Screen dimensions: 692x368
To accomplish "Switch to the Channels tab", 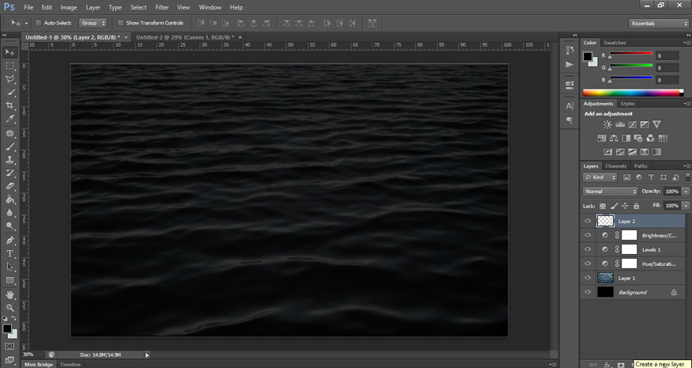I will pos(615,166).
